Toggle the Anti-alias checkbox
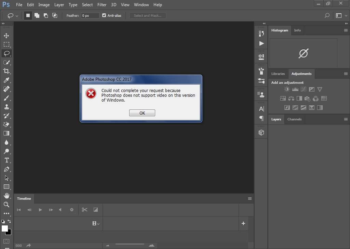 tap(104, 15)
